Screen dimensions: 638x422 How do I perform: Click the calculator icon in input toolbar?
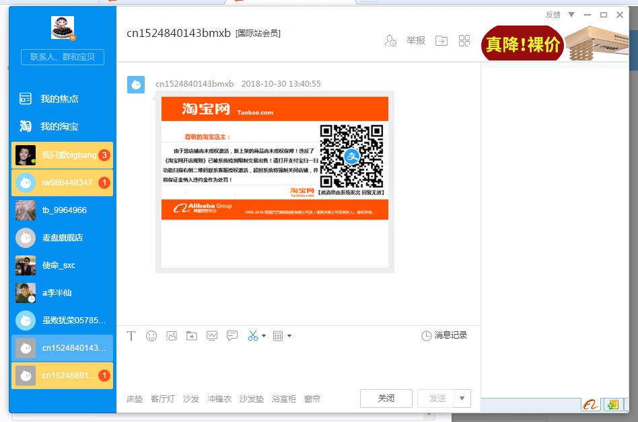pyautogui.click(x=278, y=336)
